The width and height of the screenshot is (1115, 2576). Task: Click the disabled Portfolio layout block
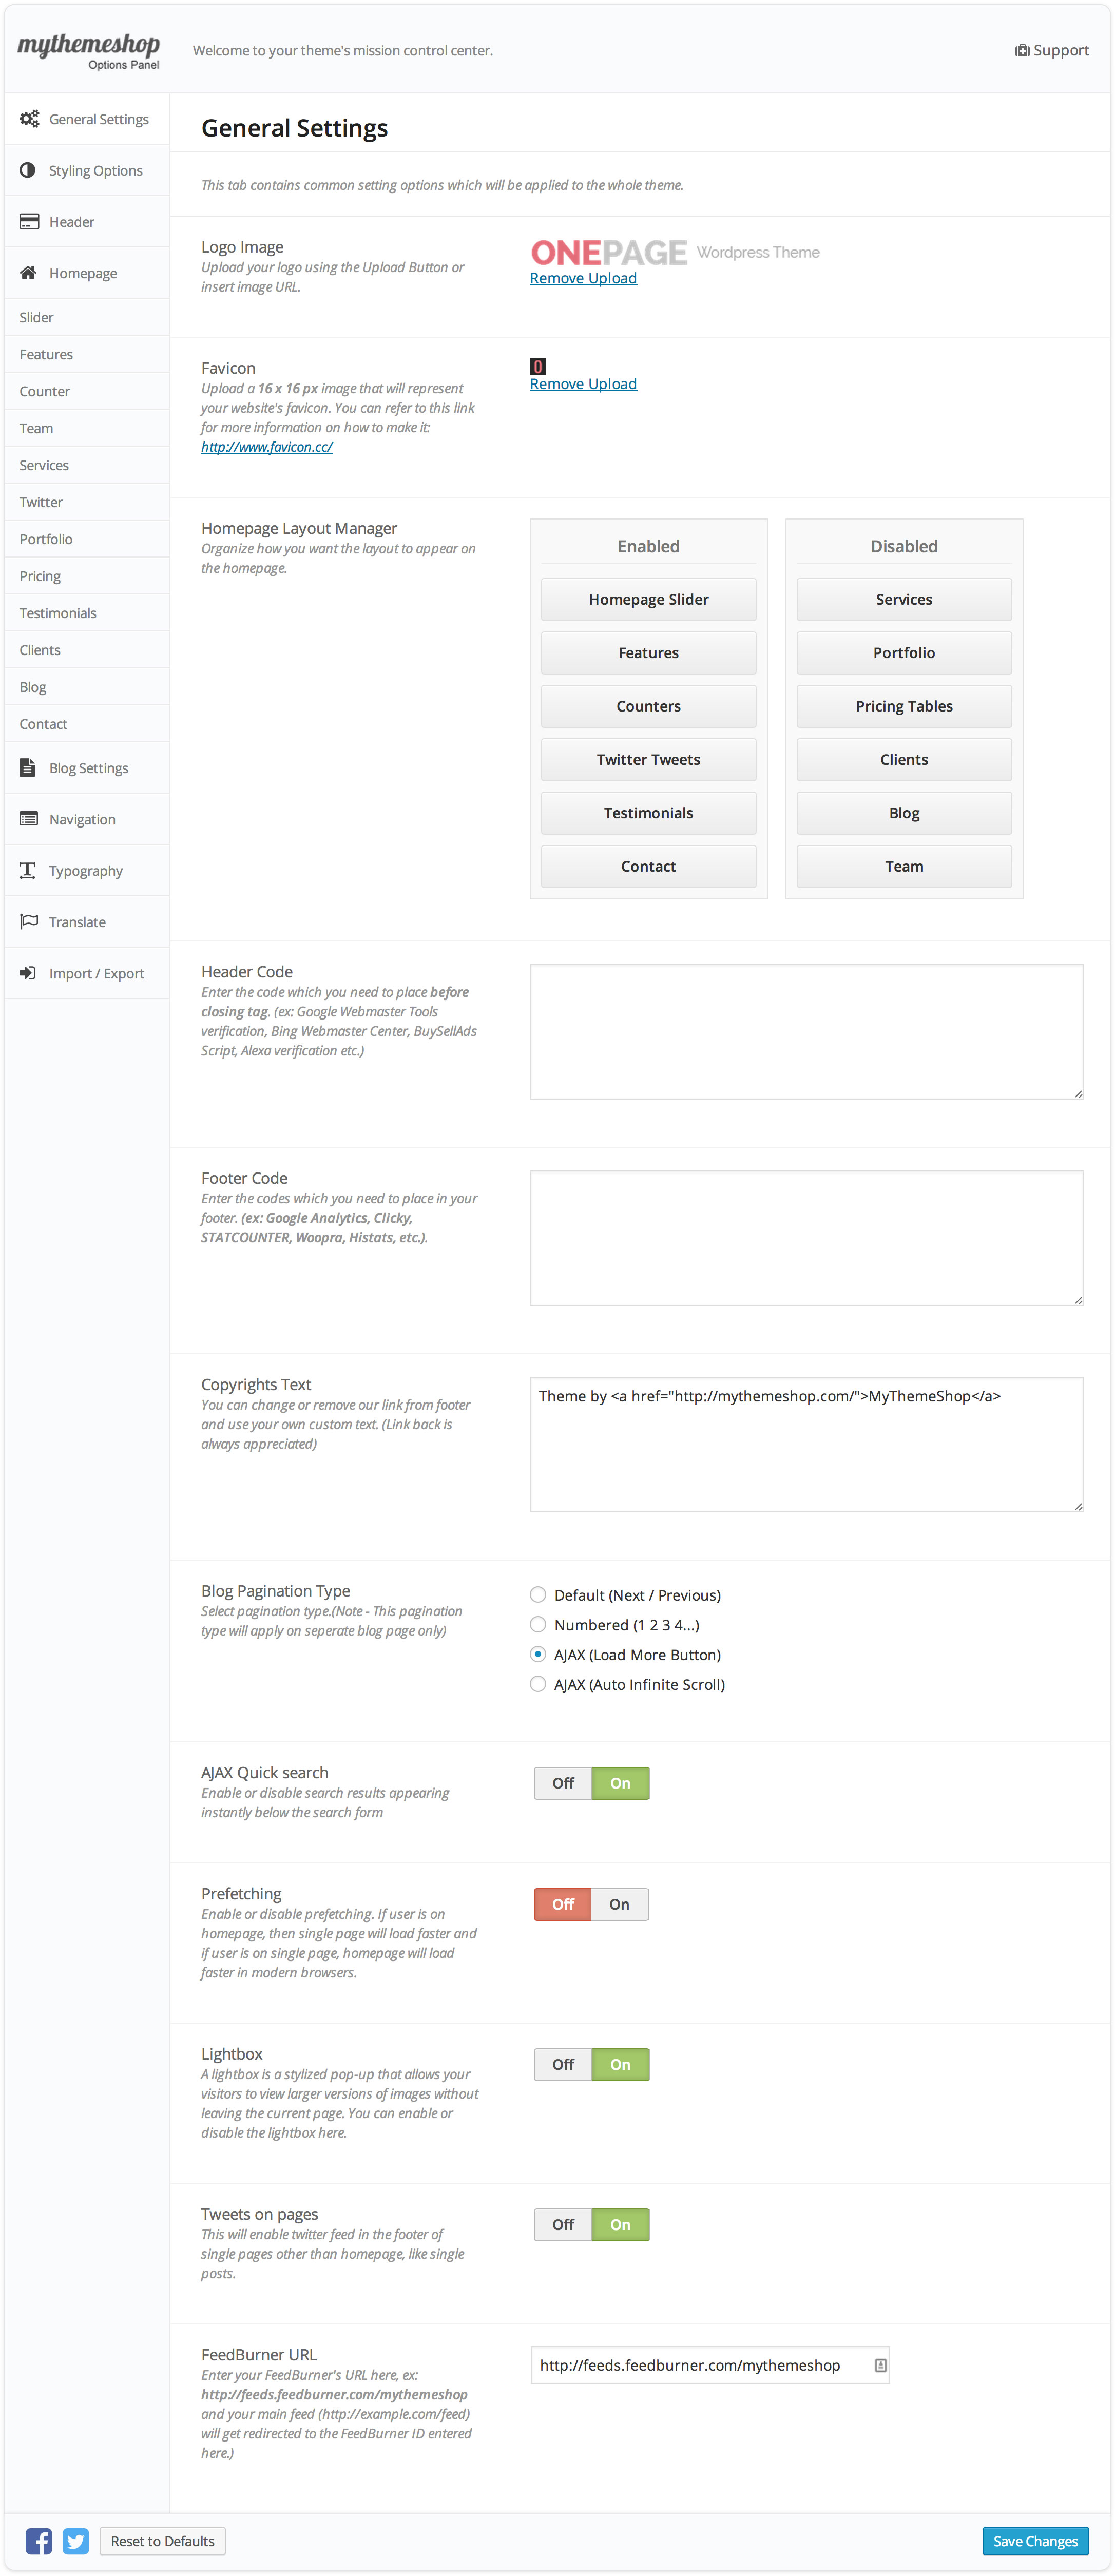904,653
